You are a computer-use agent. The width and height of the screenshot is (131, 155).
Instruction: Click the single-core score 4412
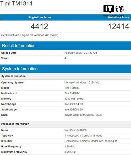[39, 26]
